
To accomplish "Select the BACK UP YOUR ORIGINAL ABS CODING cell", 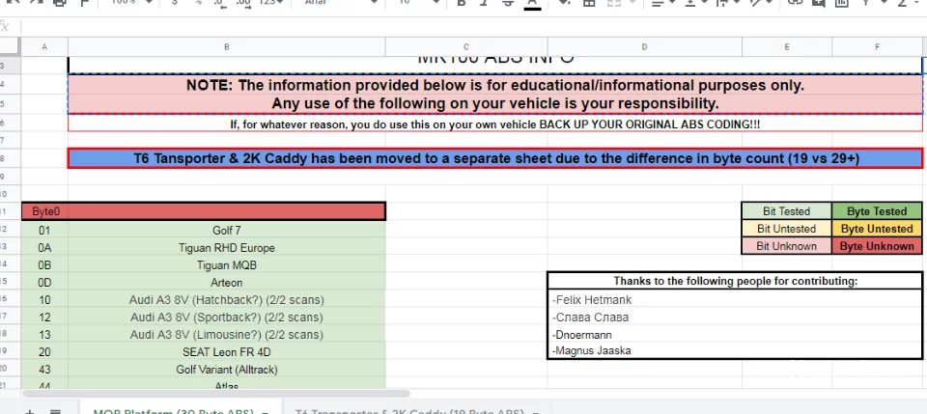I will [495, 123].
